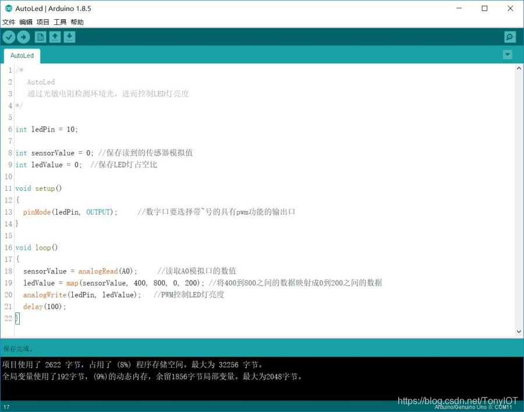This screenshot has height=412, width=524.
Task: Expand the tab options dropdown arrow
Action: click(507, 55)
